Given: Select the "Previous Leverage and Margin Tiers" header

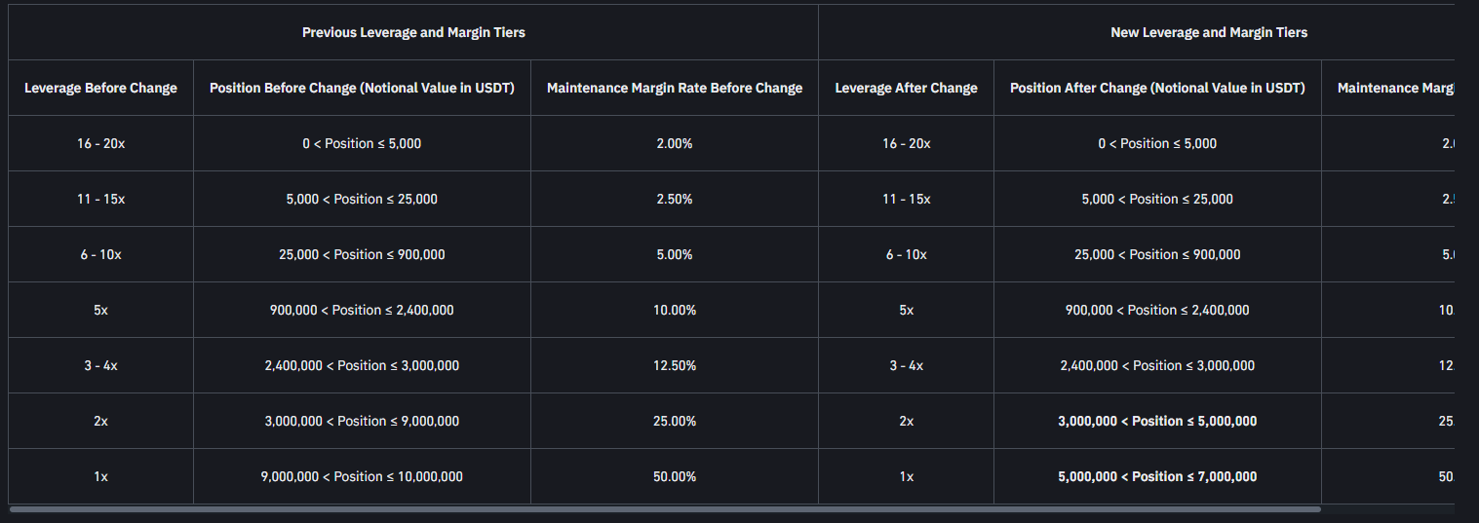Looking at the screenshot, I should tap(413, 32).
